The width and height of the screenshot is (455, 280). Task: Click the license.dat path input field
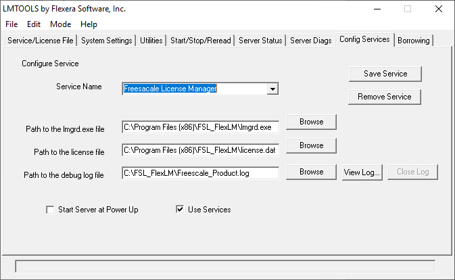201,150
